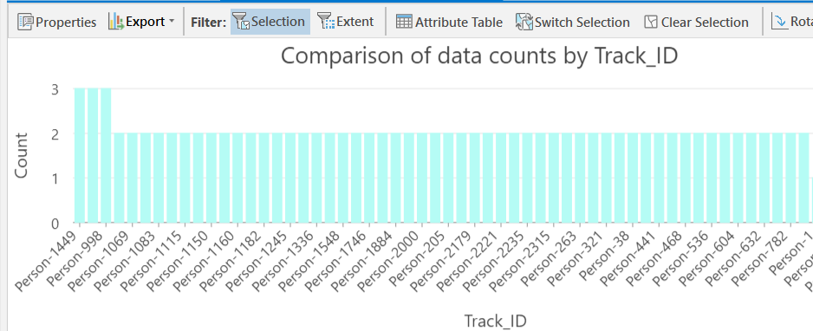Toggle the filter by Extent button
This screenshot has width=813, height=331.
[346, 22]
